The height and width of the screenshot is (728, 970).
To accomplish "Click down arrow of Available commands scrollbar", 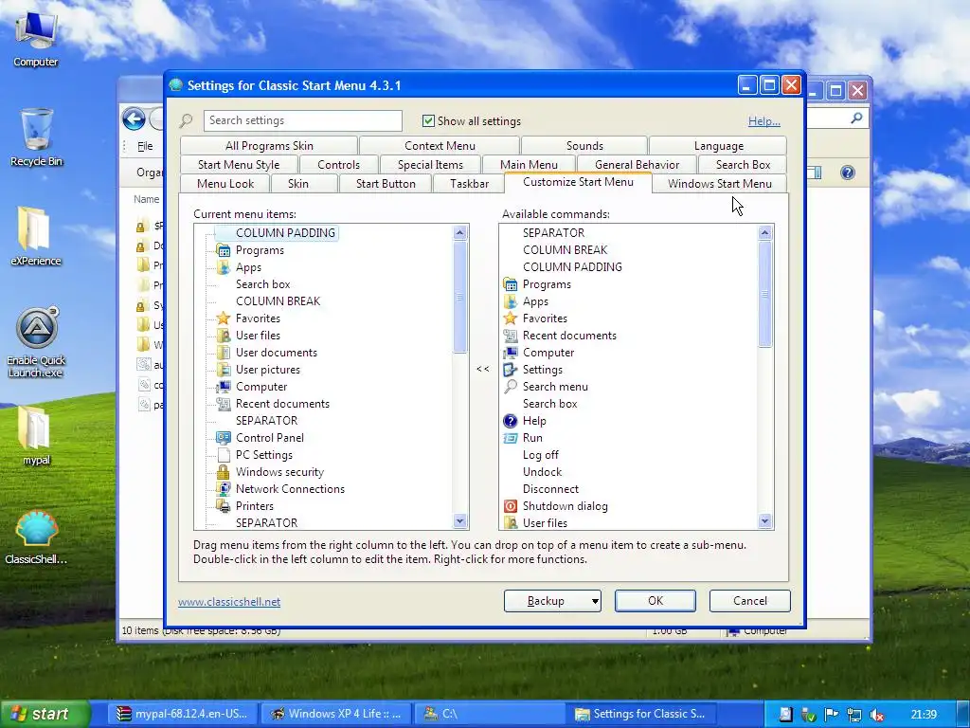I will coord(764,521).
